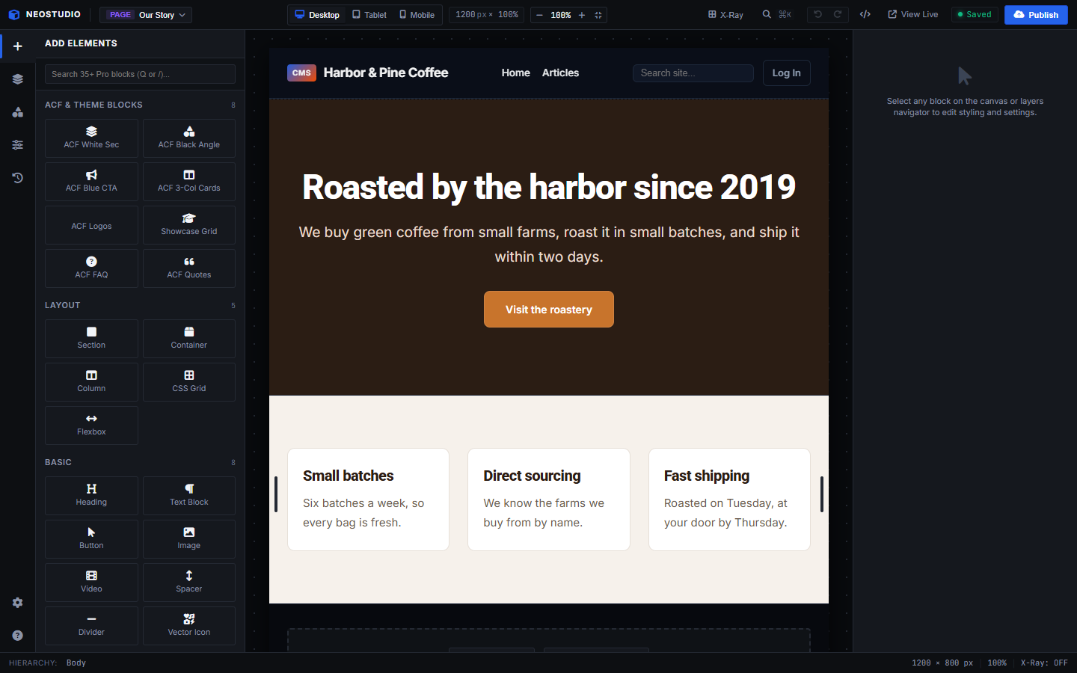The width and height of the screenshot is (1077, 673).
Task: Open View Live link
Action: 912,14
